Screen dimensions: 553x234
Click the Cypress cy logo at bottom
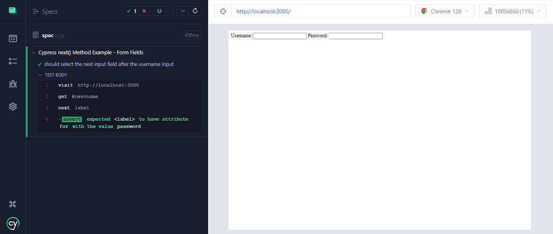(x=13, y=223)
